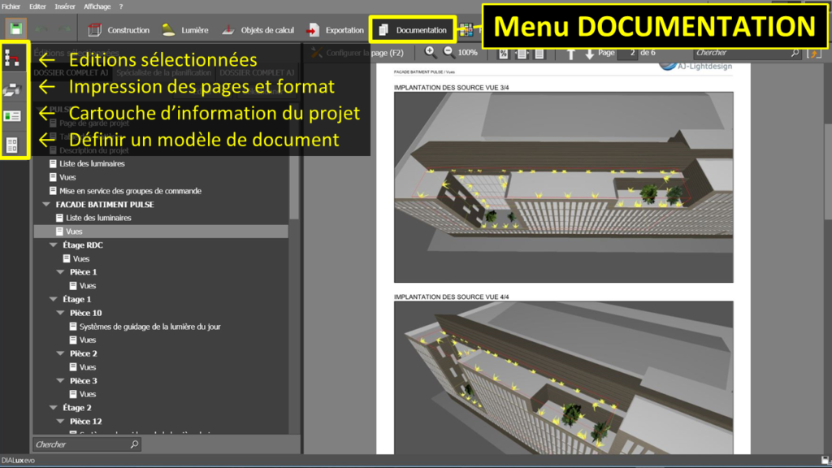Open Impression des pages et format
The width and height of the screenshot is (832, 468).
pyautogui.click(x=14, y=88)
